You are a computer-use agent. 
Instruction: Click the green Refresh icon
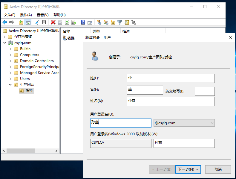click(67, 22)
